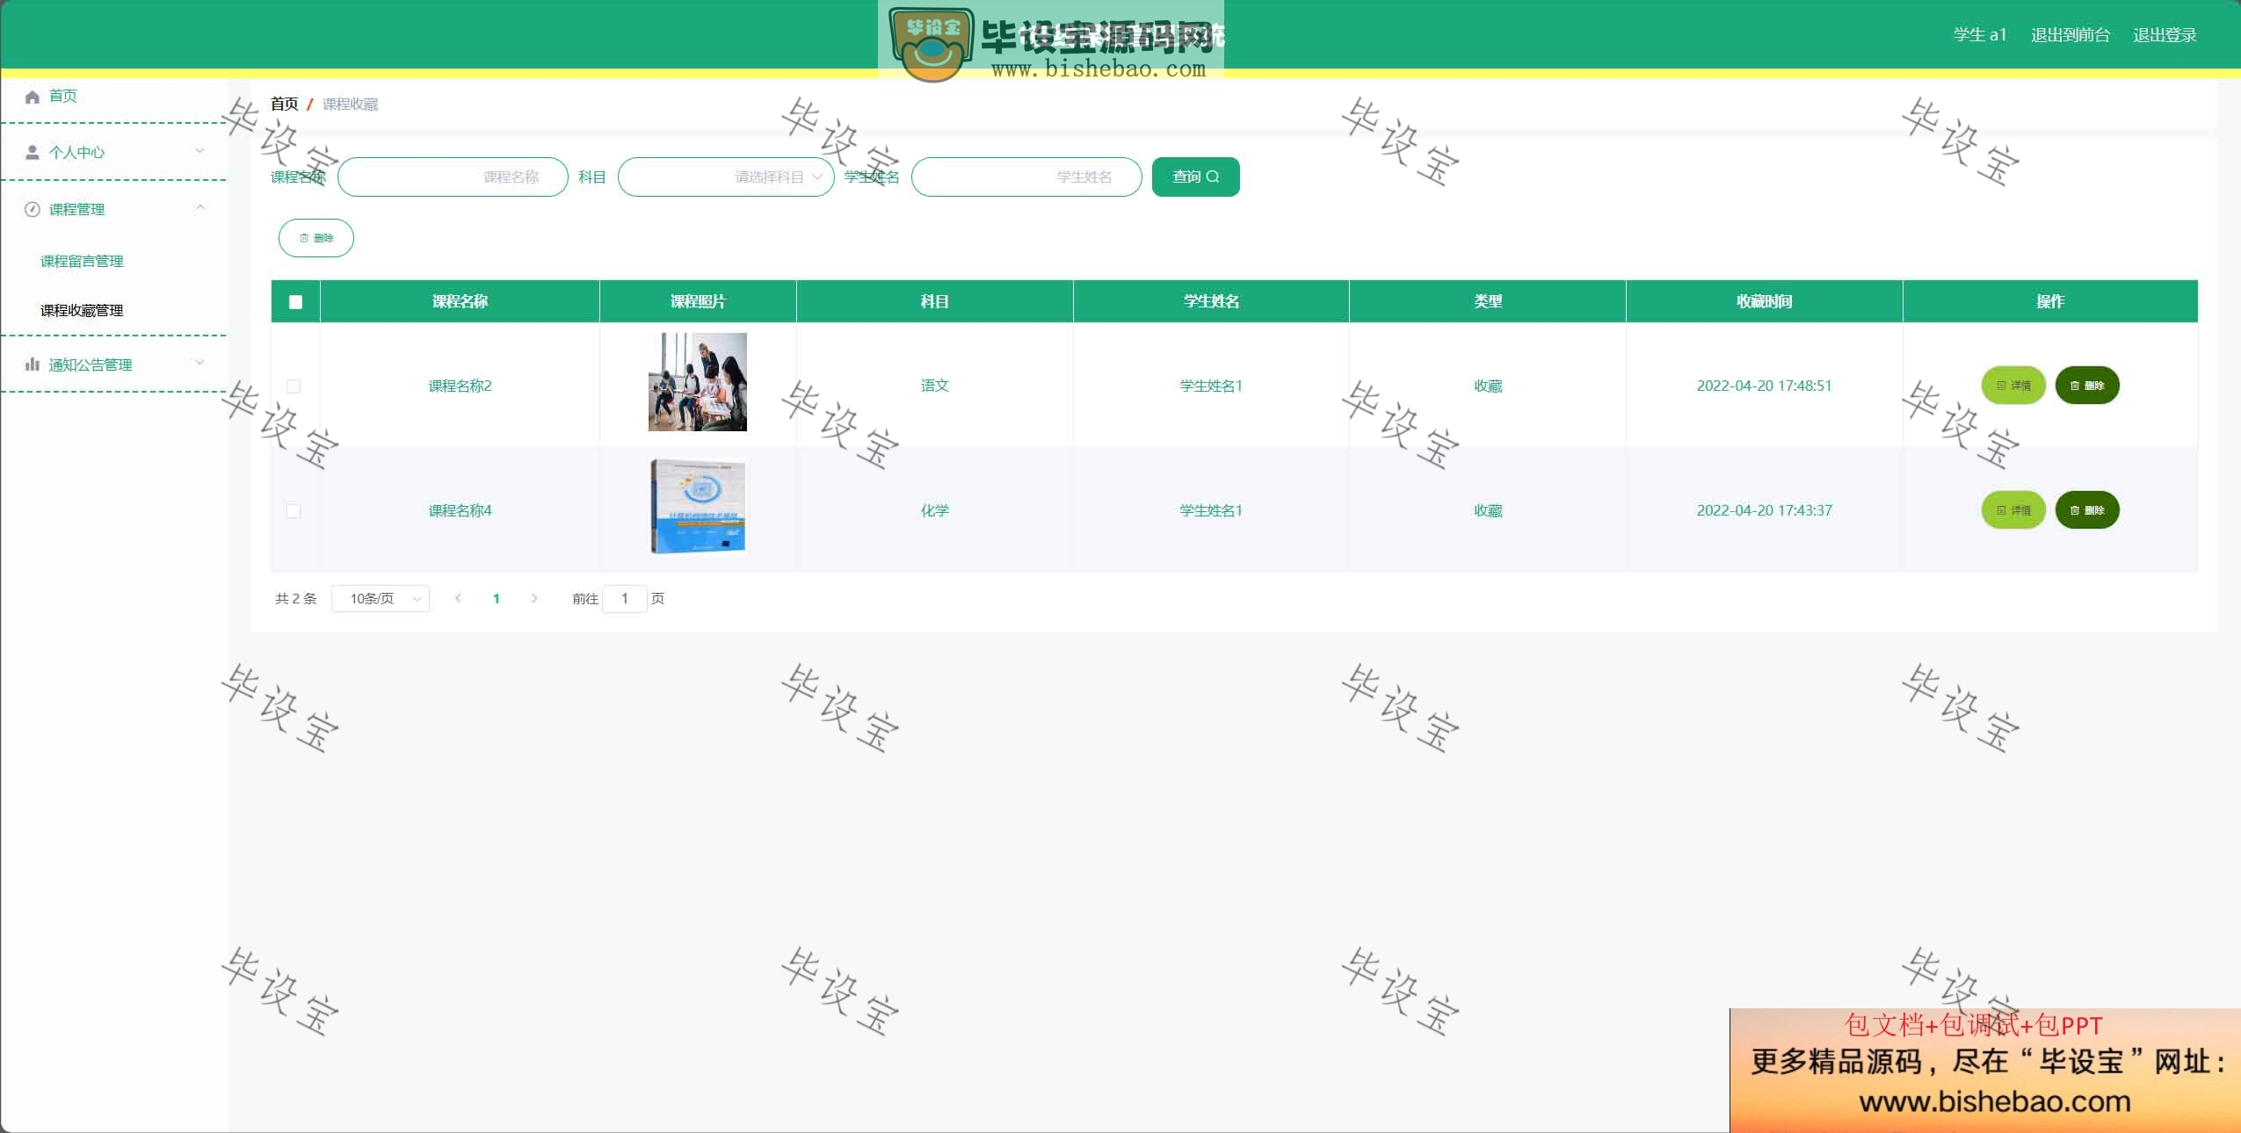The image size is (2241, 1133).
Task: Click 学生 a1 user label
Action: tap(1980, 35)
